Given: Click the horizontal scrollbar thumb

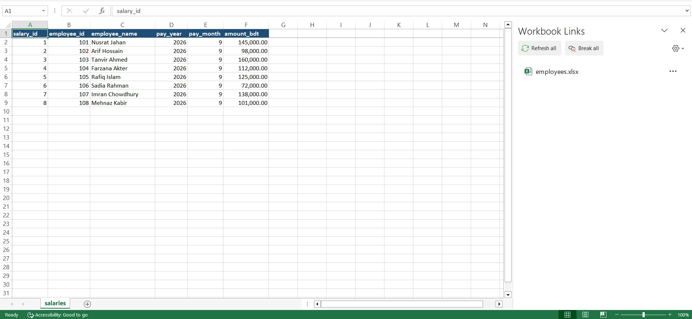Looking at the screenshot, I should pos(402,304).
